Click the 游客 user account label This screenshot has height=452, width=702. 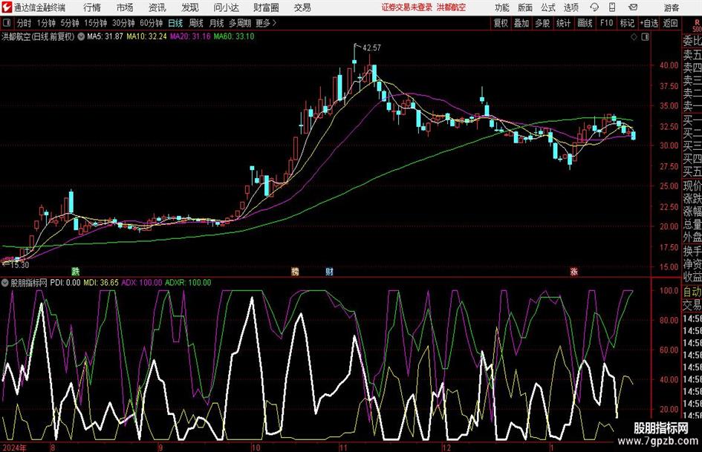coord(672,7)
